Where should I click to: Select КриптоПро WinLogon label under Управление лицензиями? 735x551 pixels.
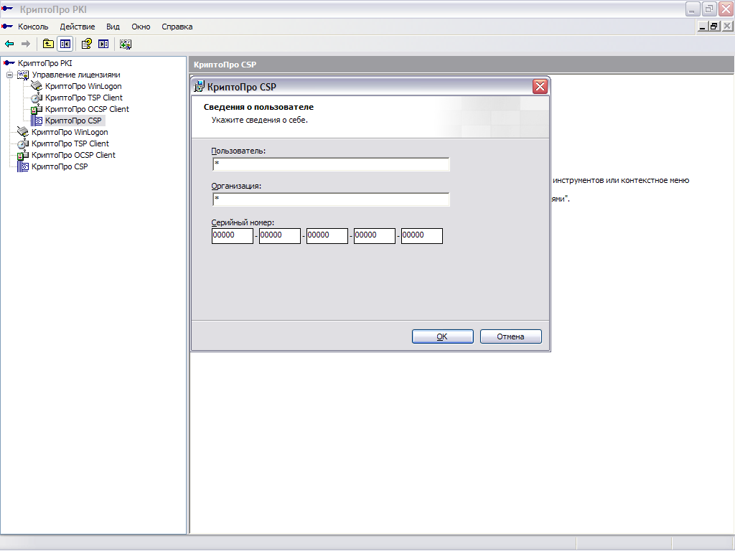pyautogui.click(x=83, y=86)
